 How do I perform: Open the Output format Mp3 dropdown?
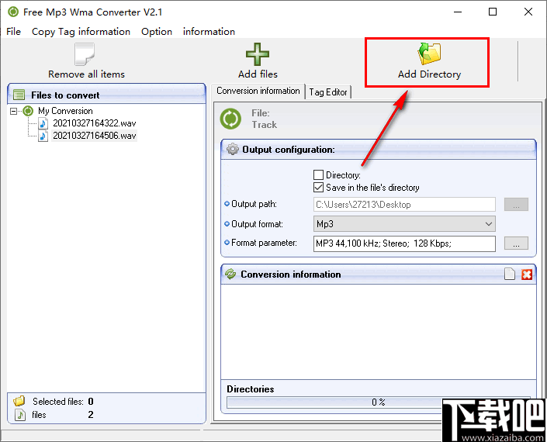pyautogui.click(x=404, y=224)
